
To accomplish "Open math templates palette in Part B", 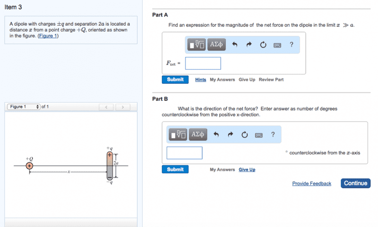I will coord(179,135).
